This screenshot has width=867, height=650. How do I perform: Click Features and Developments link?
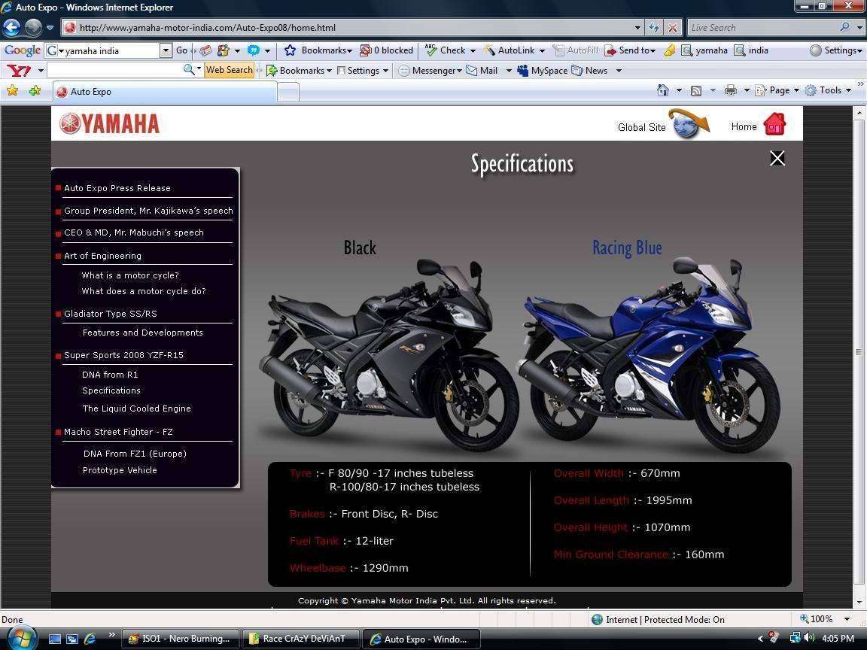143,333
